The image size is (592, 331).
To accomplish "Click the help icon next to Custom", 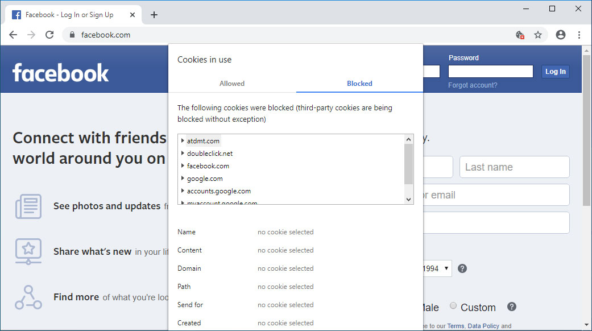I will [512, 307].
